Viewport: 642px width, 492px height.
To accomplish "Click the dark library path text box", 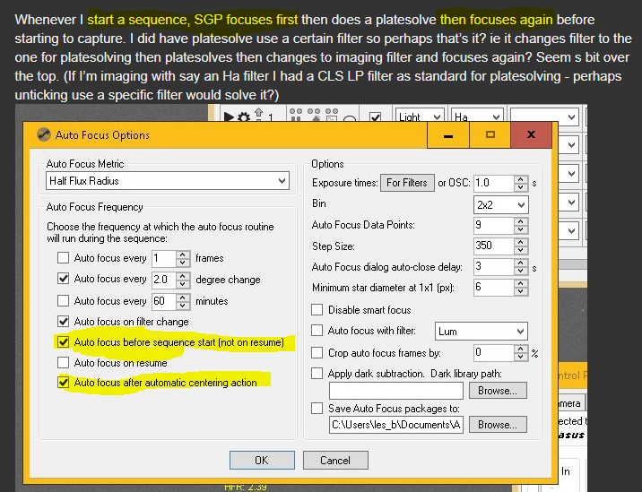I will click(x=395, y=390).
